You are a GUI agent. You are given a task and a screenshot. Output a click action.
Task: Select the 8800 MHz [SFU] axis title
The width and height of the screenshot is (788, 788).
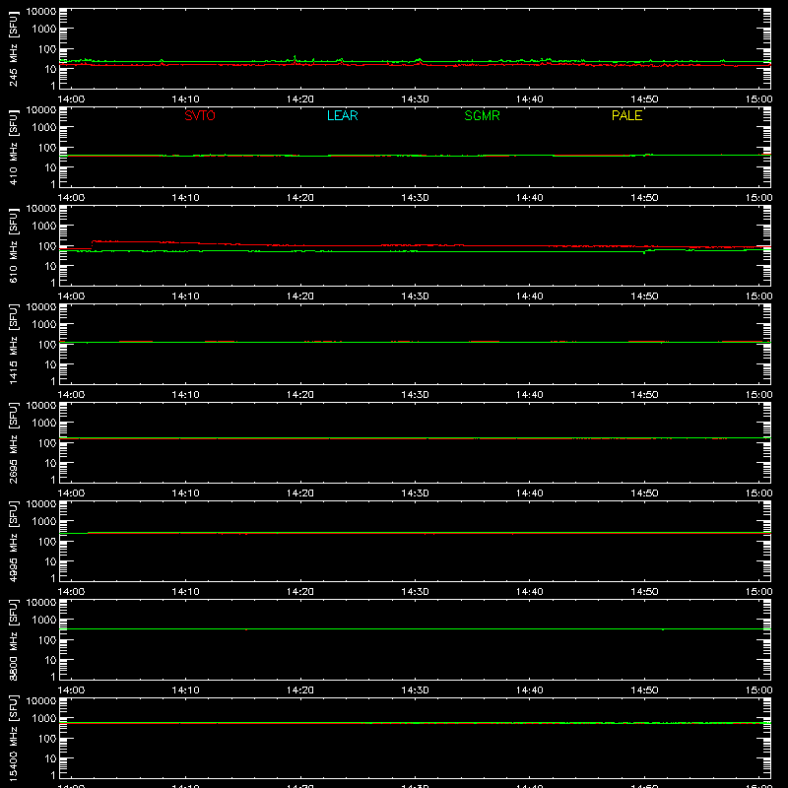[x=14, y=639]
